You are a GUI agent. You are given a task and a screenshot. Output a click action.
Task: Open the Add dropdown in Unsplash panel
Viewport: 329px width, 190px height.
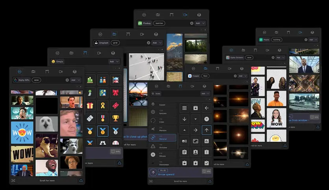[x=157, y=43]
